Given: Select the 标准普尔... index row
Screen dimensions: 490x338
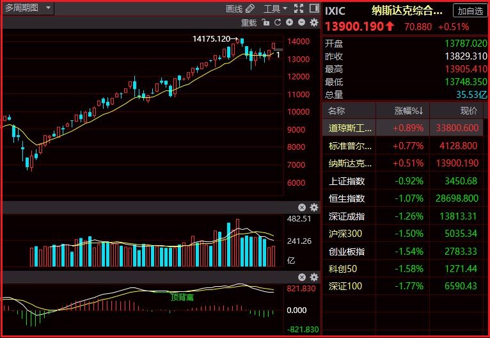Looking at the screenshot, I should pos(403,146).
